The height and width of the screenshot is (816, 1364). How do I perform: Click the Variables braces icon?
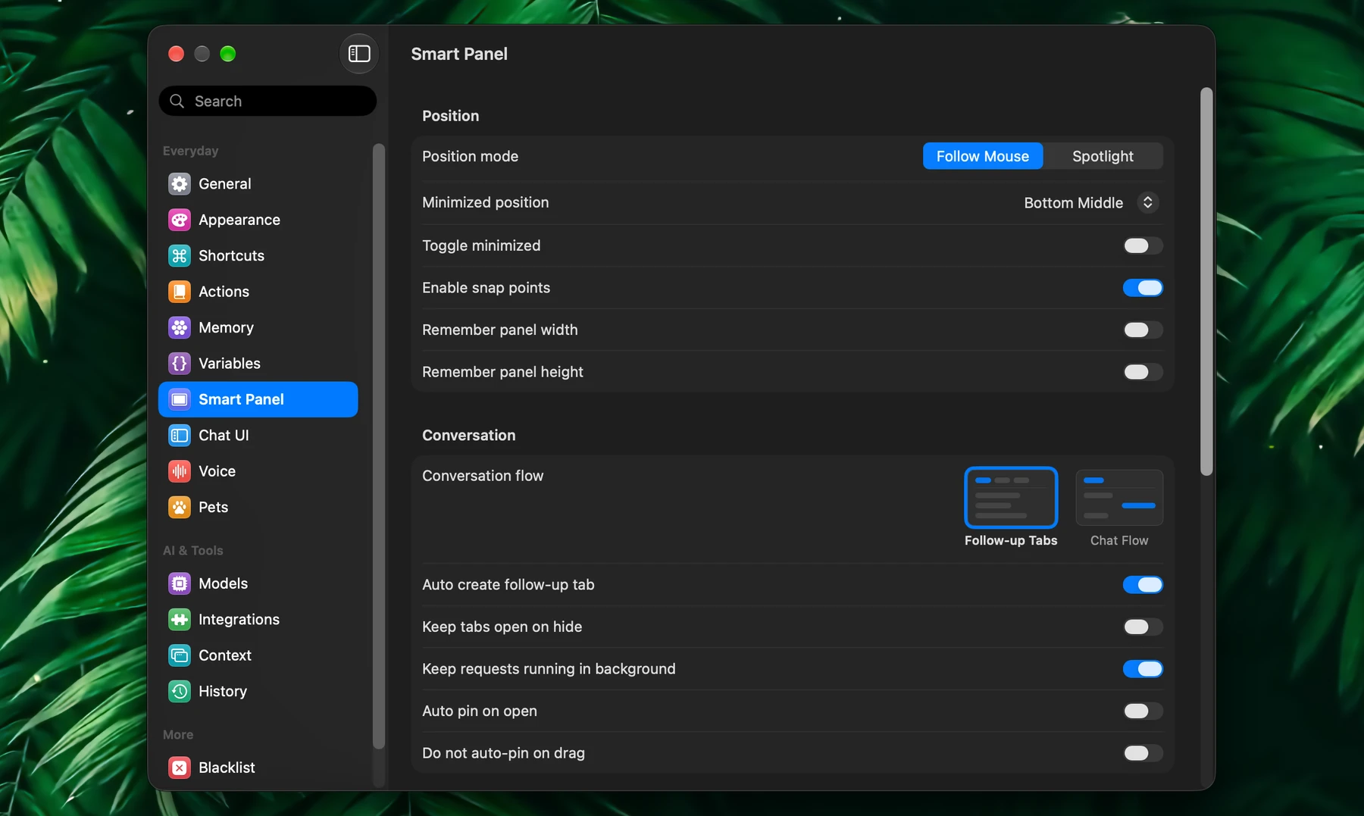tap(180, 364)
